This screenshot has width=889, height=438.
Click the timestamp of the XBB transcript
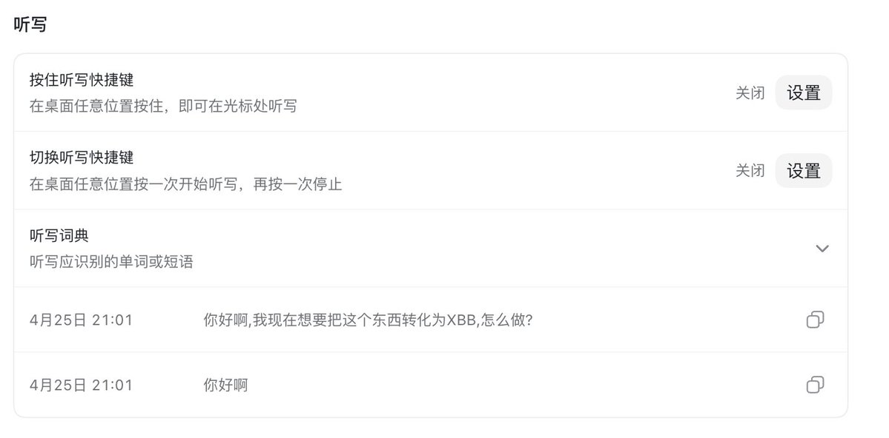coord(81,320)
